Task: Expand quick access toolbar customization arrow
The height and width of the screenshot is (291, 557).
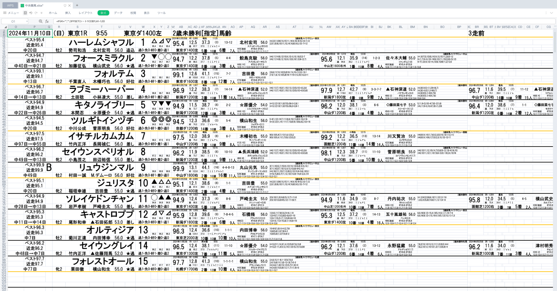Action: tap(41, 13)
